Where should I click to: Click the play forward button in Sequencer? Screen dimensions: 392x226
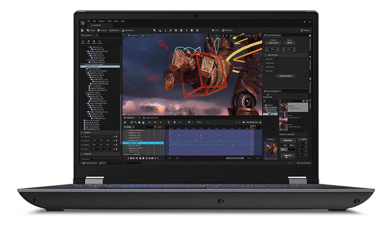pos(144,158)
